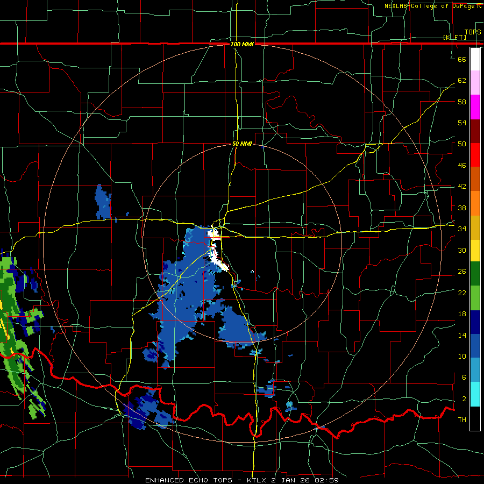484x484 pixels.
Task: Click the yellow legend swatch
Action: [475, 250]
